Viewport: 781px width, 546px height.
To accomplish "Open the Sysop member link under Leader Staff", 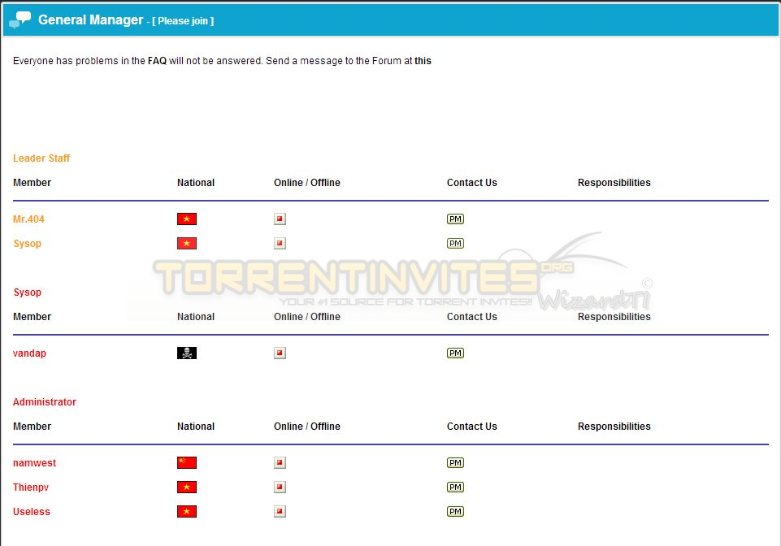I will click(27, 244).
